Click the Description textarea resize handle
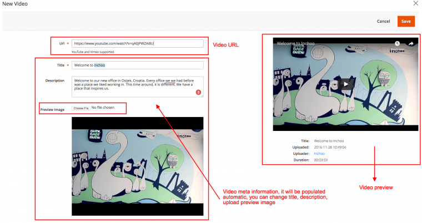Screen dimensions: 422x223 click(202, 96)
